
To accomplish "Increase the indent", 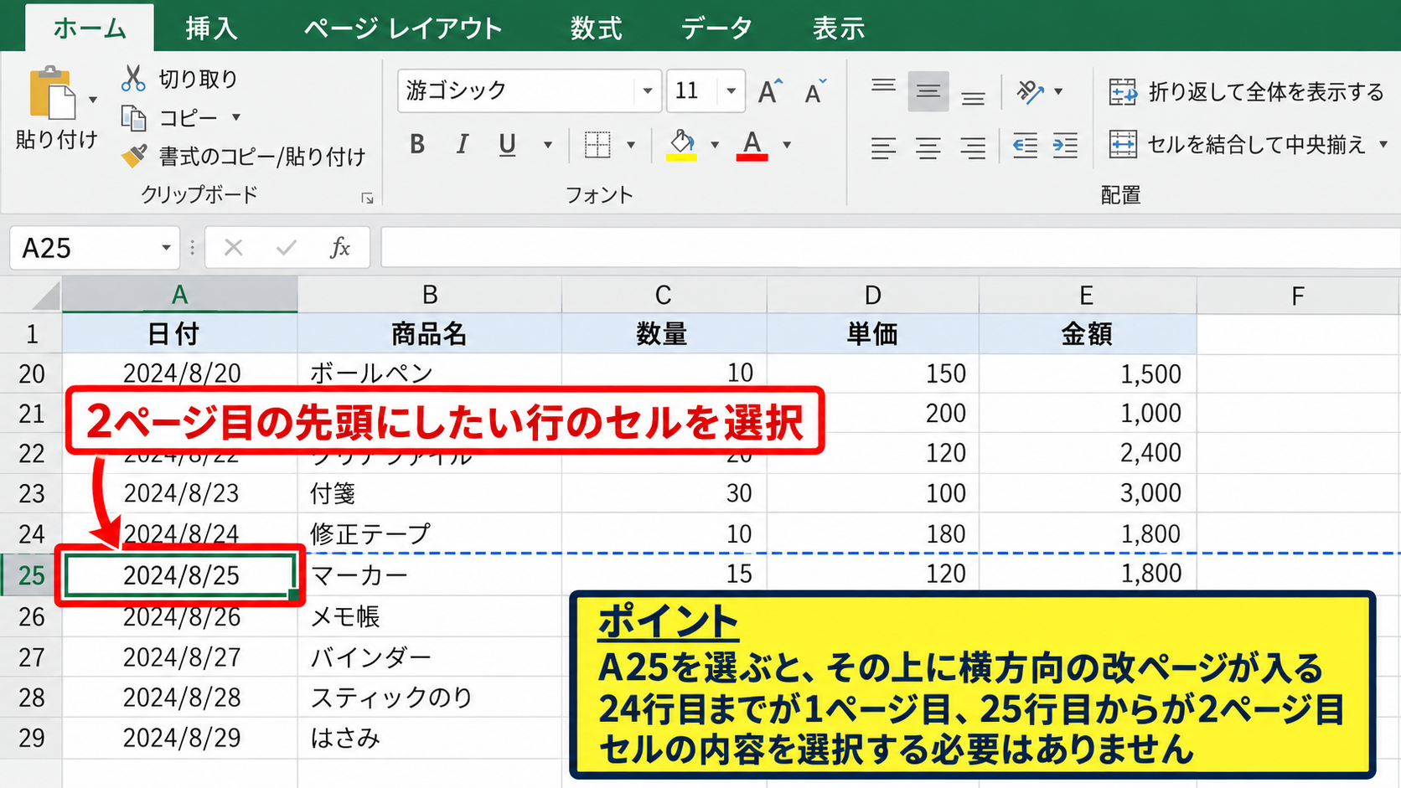I will (x=1065, y=146).
